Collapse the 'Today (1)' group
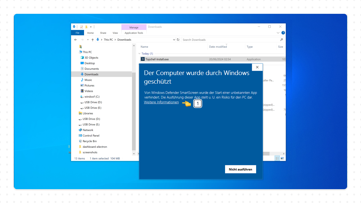This screenshot has height=203, width=361. coord(139,54)
